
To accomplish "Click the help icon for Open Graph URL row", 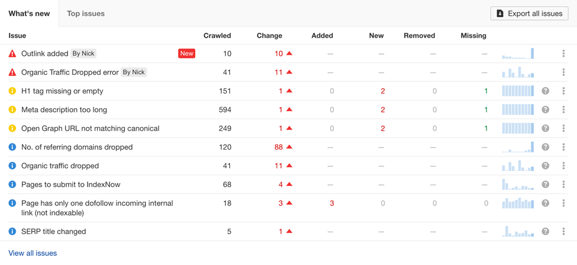I will tap(545, 128).
